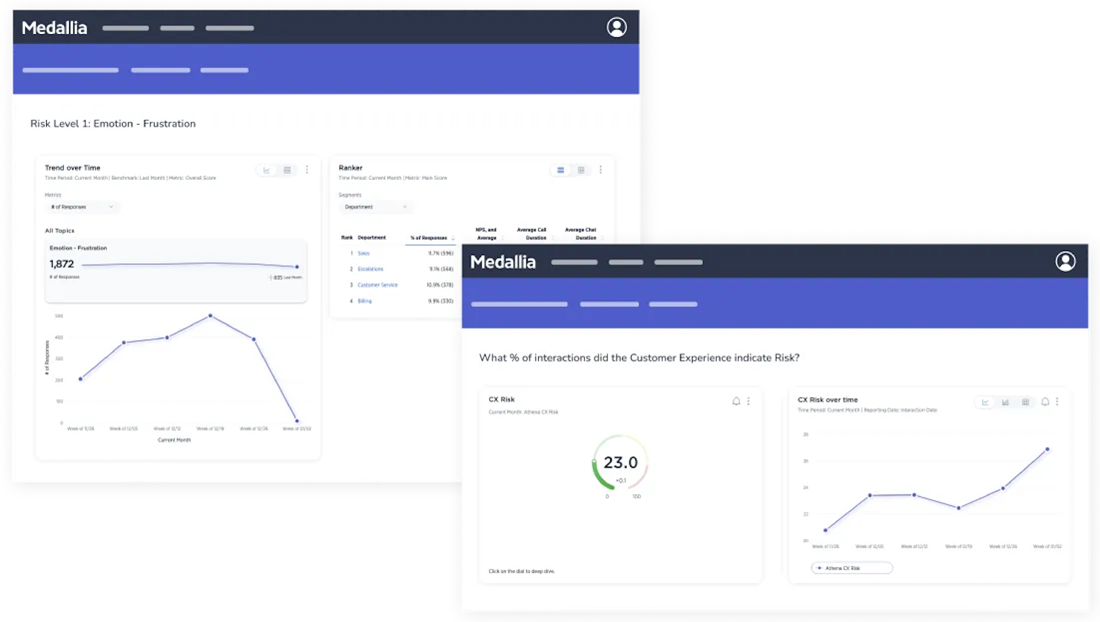Select grid view in the Ranker card
This screenshot has height=622, width=1100.
click(580, 169)
